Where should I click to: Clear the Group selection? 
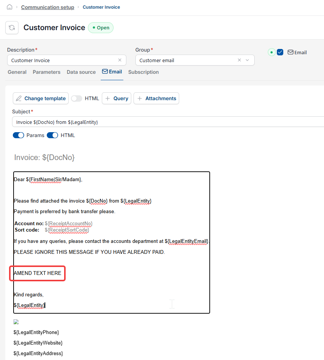pyautogui.click(x=240, y=60)
